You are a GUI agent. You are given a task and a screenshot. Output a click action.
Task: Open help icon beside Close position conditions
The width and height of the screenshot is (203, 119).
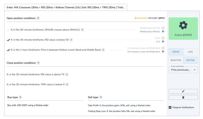pyautogui.click(x=38, y=63)
